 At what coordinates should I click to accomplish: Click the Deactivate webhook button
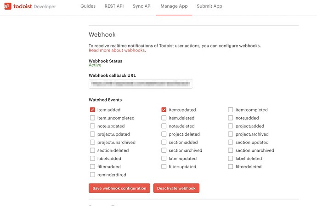point(176,188)
